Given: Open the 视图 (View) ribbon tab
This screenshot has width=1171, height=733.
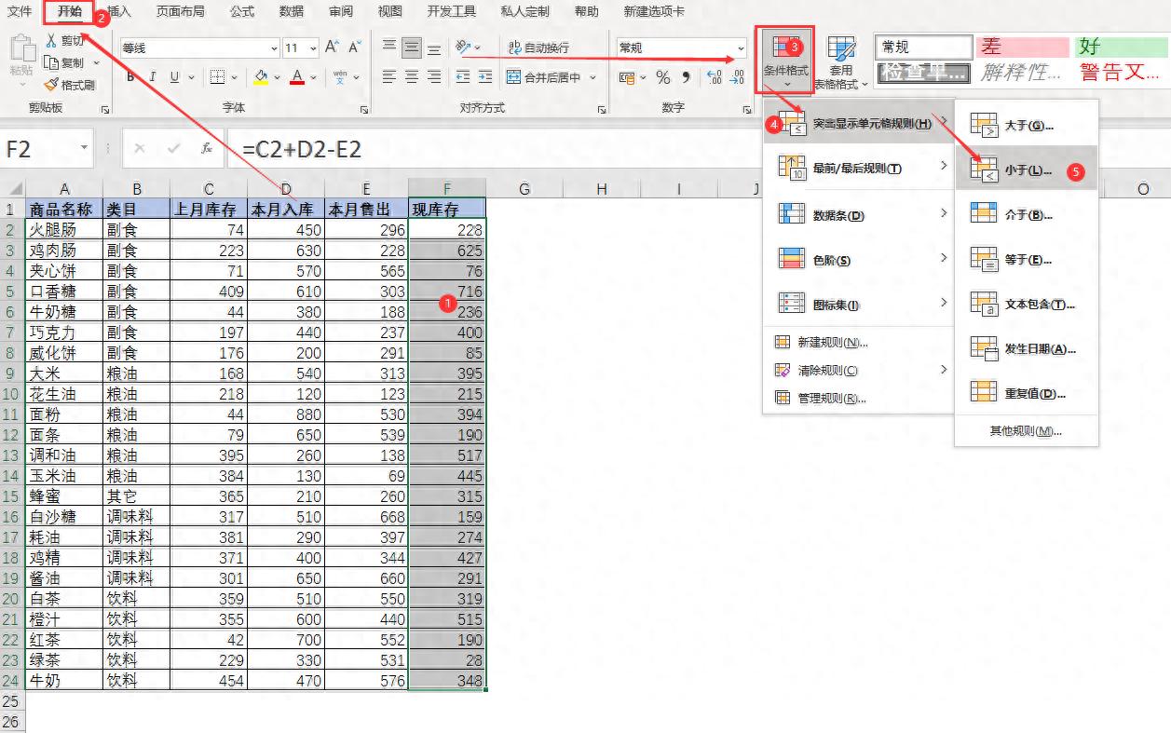Looking at the screenshot, I should 390,11.
